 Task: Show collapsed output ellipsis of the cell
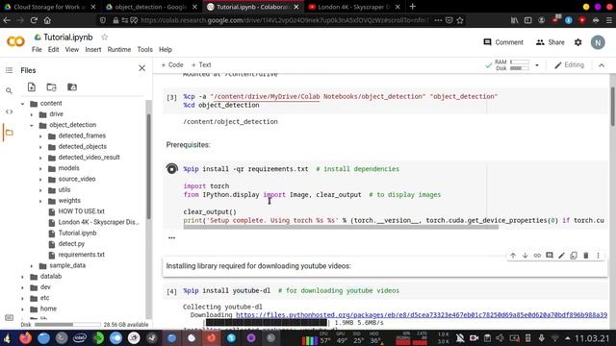[171, 237]
